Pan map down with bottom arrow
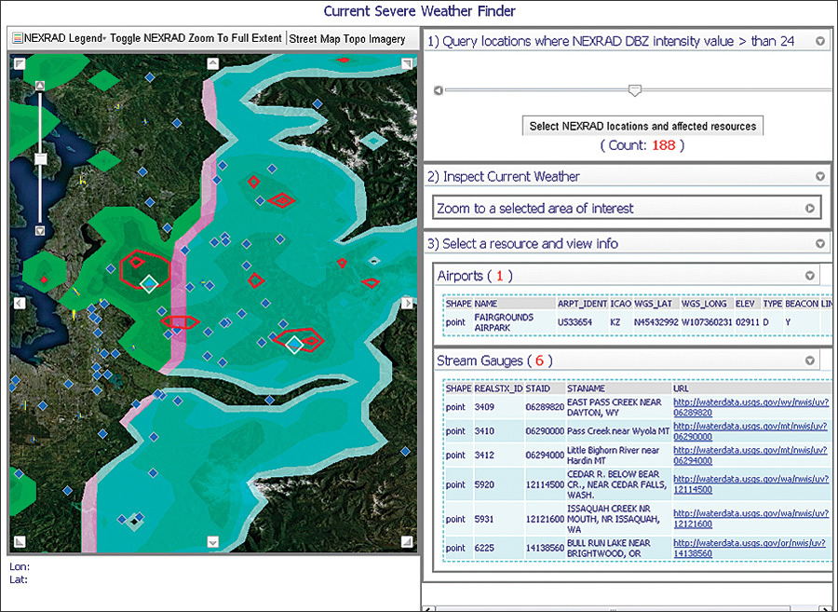This screenshot has width=838, height=612. [x=212, y=542]
